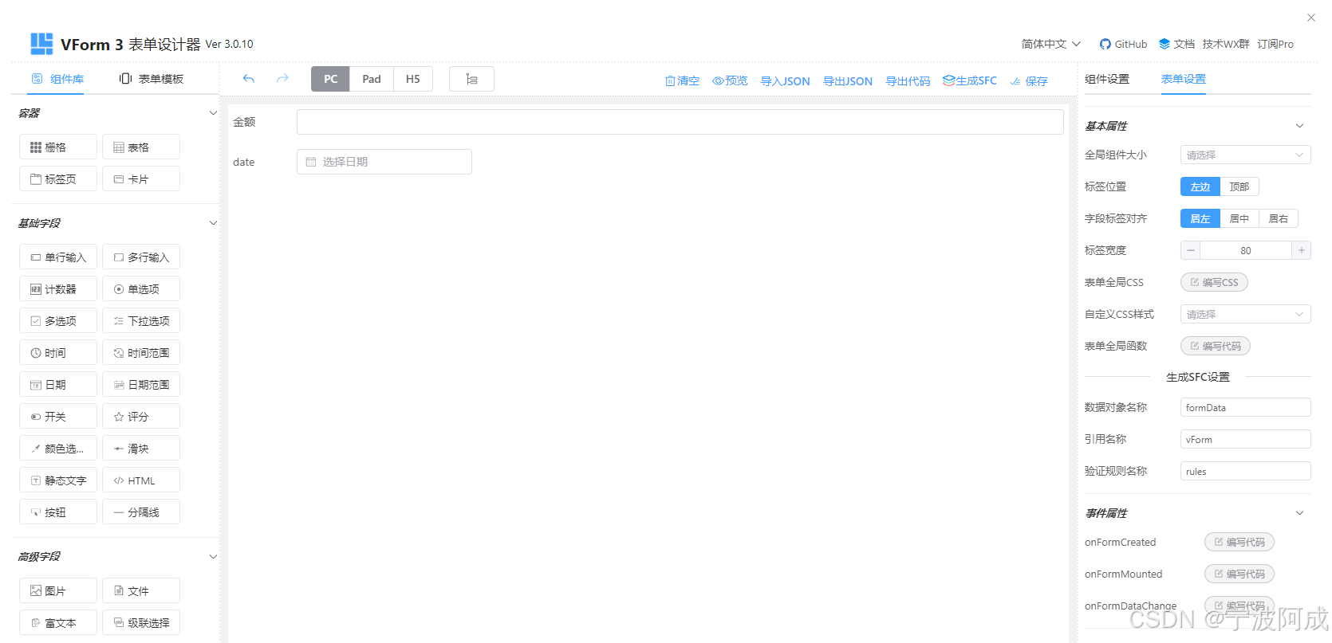Add a 计数器 number field
Screen dimensions: 1332x643
pos(58,288)
